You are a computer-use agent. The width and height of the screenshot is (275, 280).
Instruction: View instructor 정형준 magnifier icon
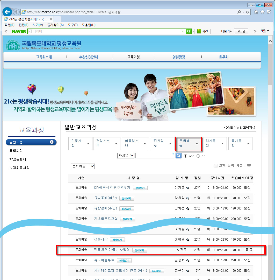coord(188,240)
